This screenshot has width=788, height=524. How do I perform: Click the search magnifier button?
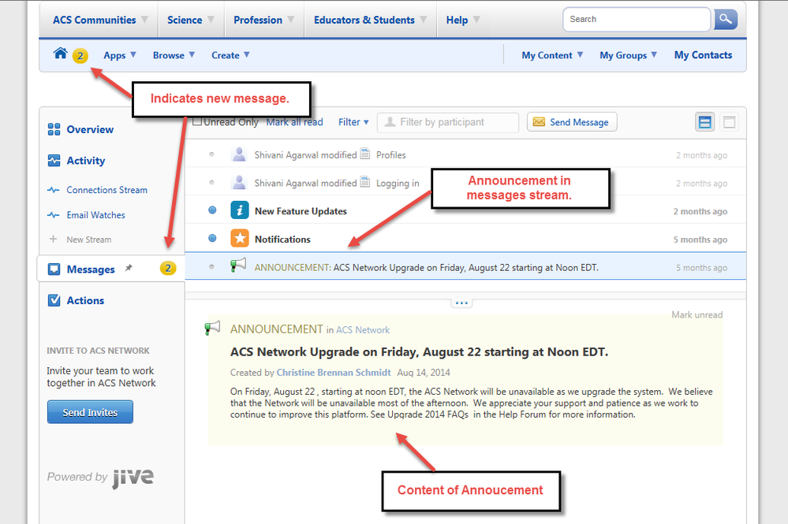click(725, 19)
